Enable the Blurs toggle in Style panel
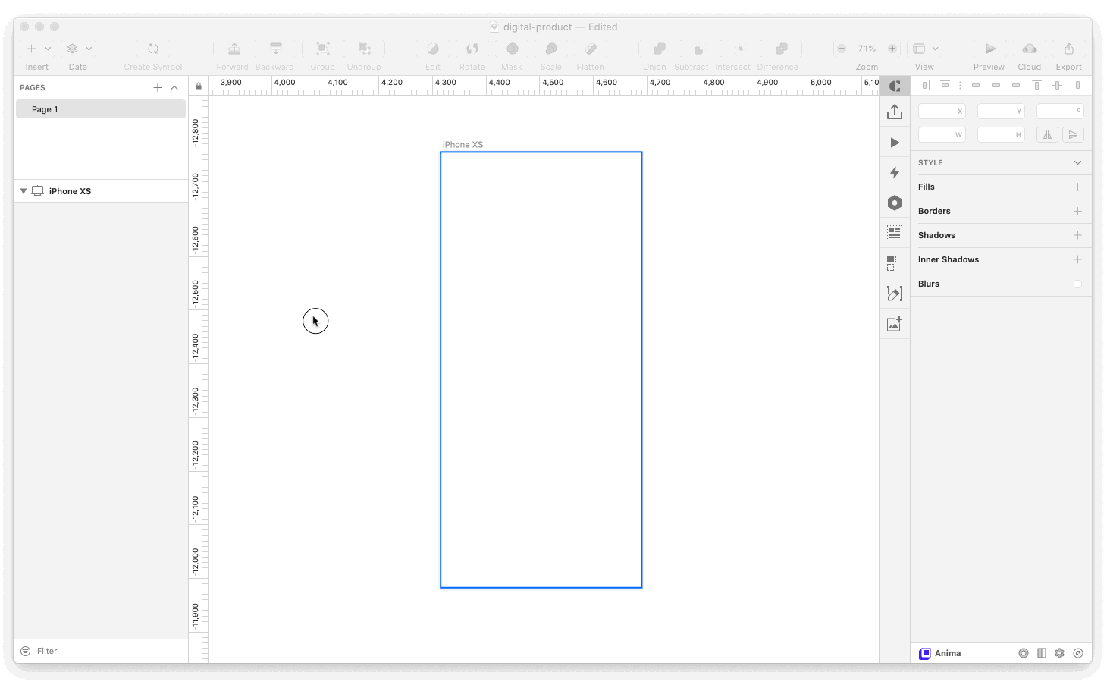 coord(1077,284)
